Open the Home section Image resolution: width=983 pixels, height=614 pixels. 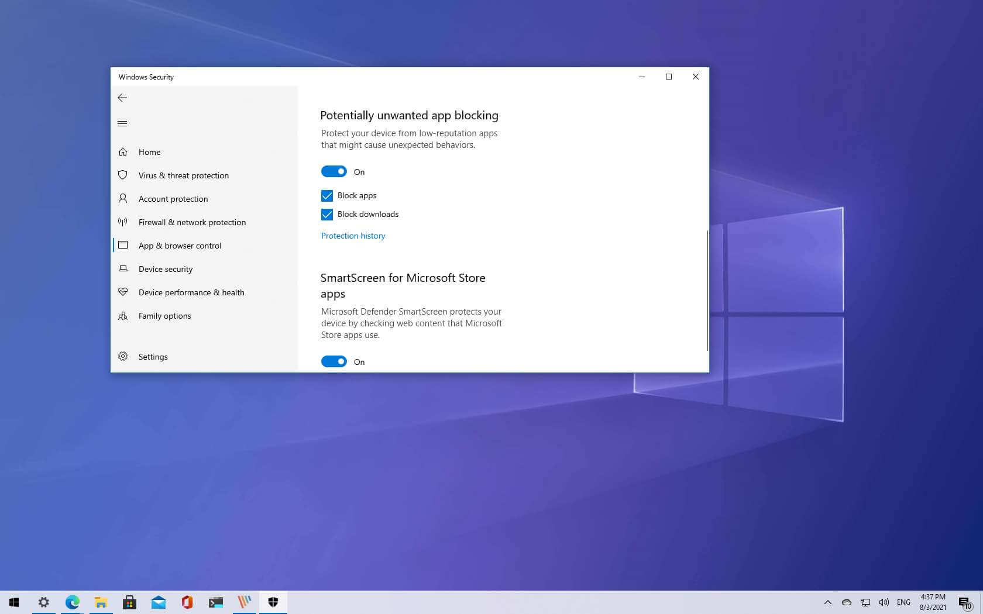point(149,152)
